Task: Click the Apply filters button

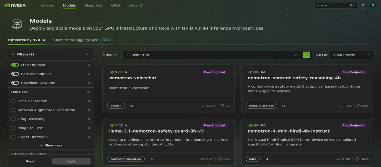Action: coord(71,161)
